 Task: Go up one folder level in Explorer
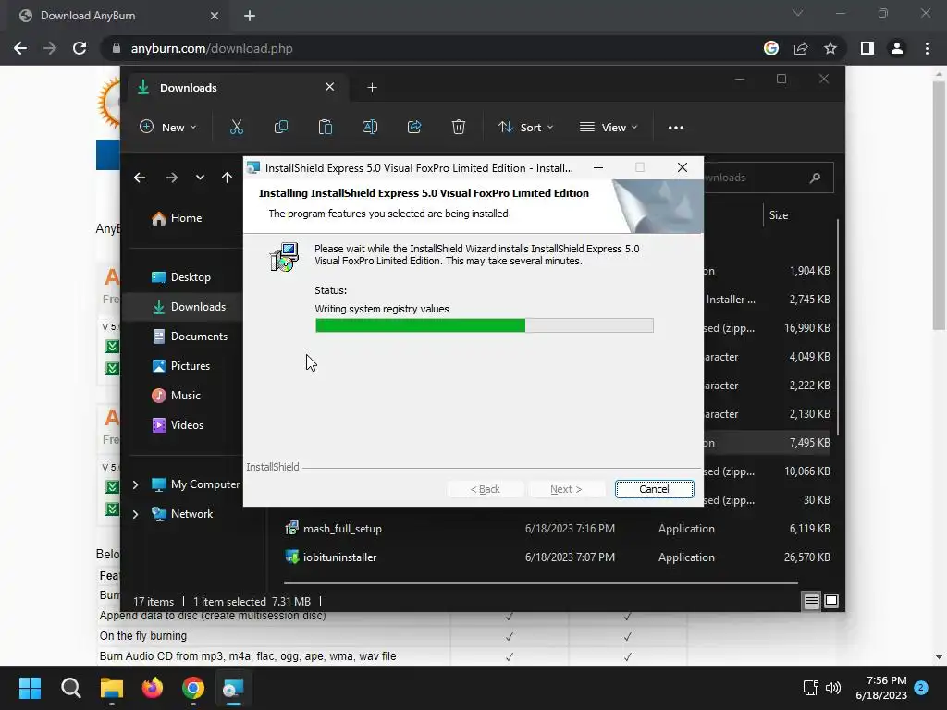pos(227,177)
